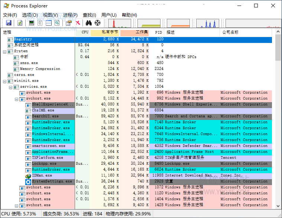The image size is (282, 218).
Task: Click the ChsIME.exe process icon
Action: 28,111
